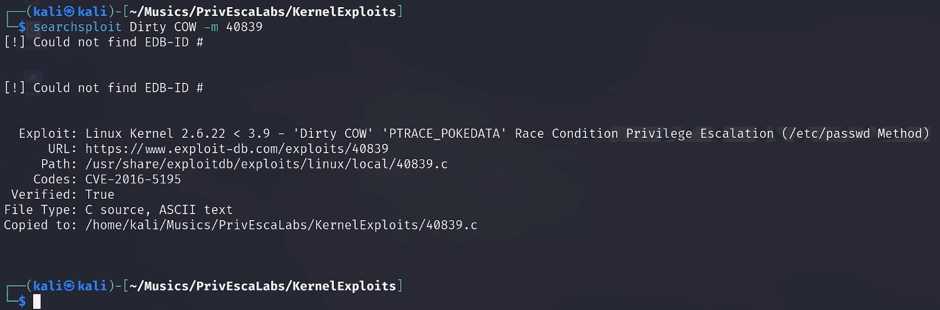Click the dollar sign before searchsploit

pyautogui.click(x=22, y=27)
